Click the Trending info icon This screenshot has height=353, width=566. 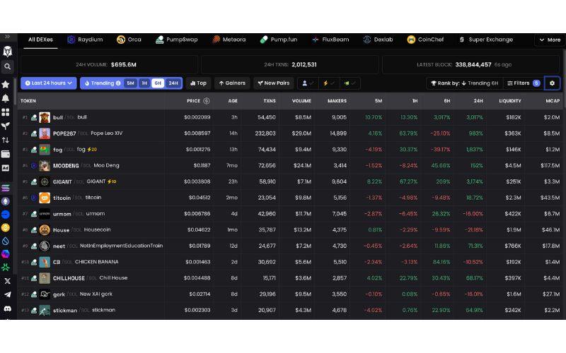click(x=118, y=83)
